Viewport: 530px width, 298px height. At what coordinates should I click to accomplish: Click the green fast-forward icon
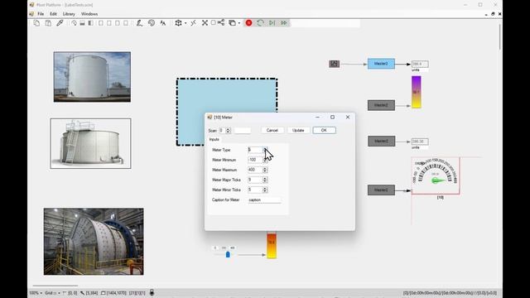tap(284, 23)
